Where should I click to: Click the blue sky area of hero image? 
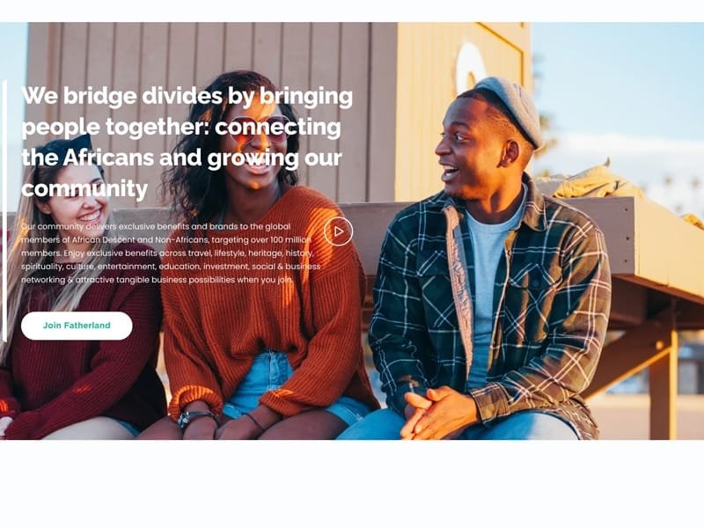point(620,77)
